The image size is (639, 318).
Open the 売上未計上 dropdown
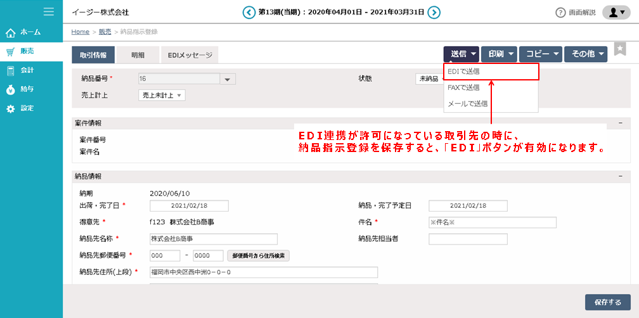(x=162, y=95)
